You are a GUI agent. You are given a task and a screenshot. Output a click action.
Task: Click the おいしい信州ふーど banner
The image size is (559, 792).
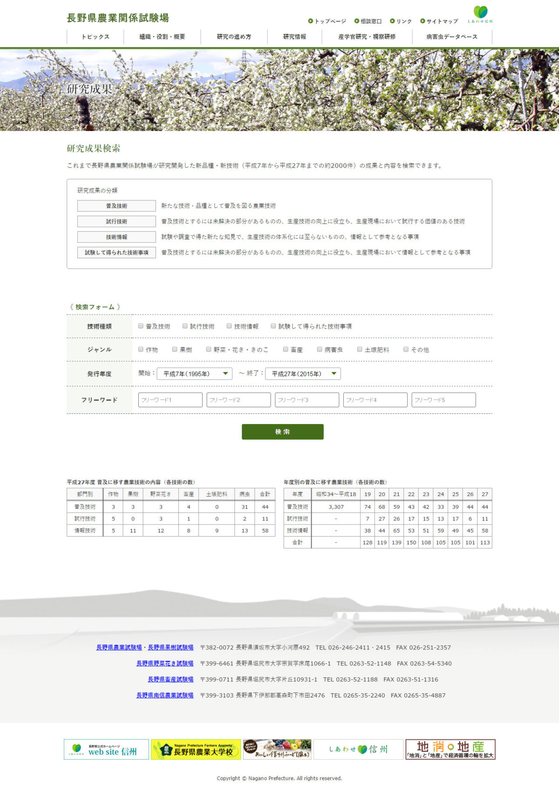point(277,749)
